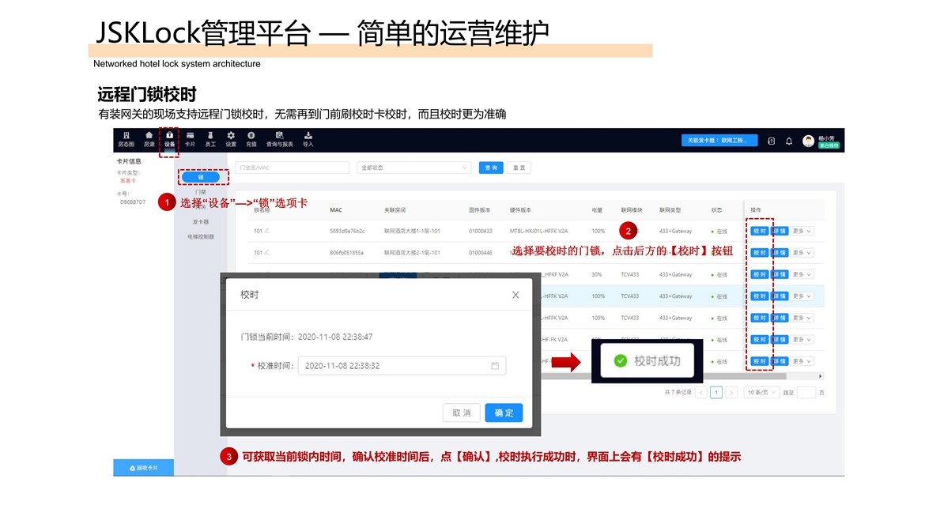Screen dimensions: 925x520
Task: Click the blue 确定 button in dialog
Action: (504, 413)
